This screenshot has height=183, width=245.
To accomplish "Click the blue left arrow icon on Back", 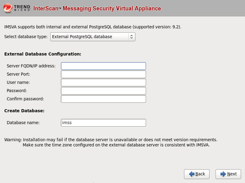I will [x=192, y=174].
